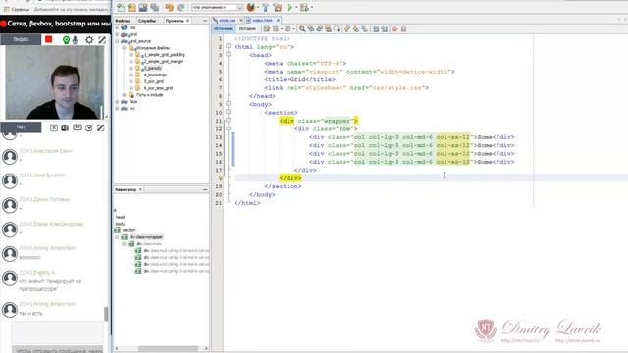The image size is (628, 353).
Task: Open webinar settings gear icon
Action: coord(89,39)
